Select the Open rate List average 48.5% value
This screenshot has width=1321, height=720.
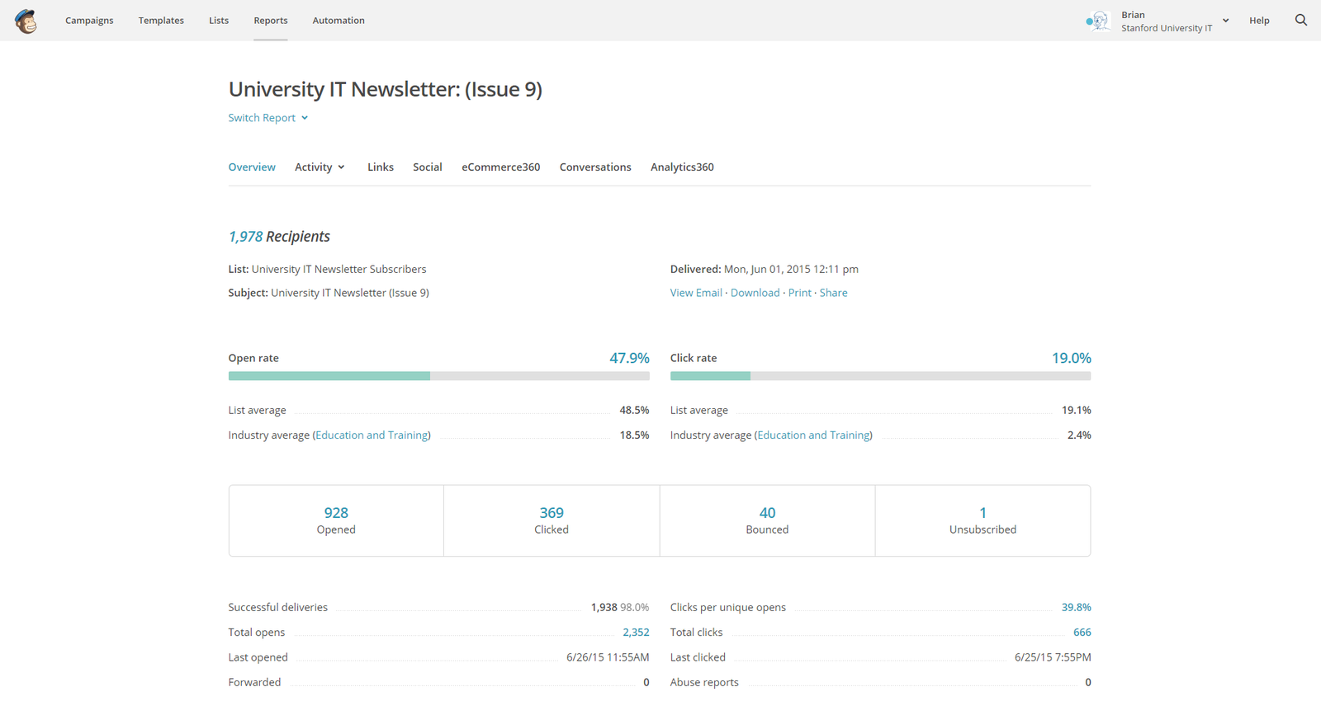(x=635, y=410)
